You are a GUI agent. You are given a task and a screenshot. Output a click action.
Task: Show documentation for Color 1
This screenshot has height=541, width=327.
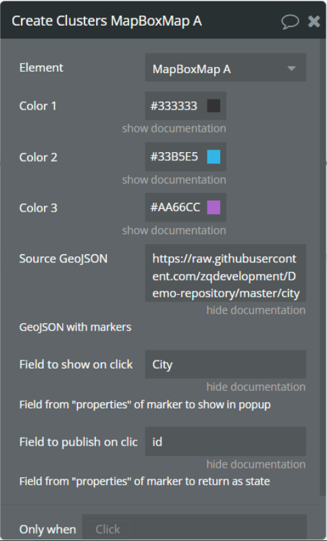174,128
